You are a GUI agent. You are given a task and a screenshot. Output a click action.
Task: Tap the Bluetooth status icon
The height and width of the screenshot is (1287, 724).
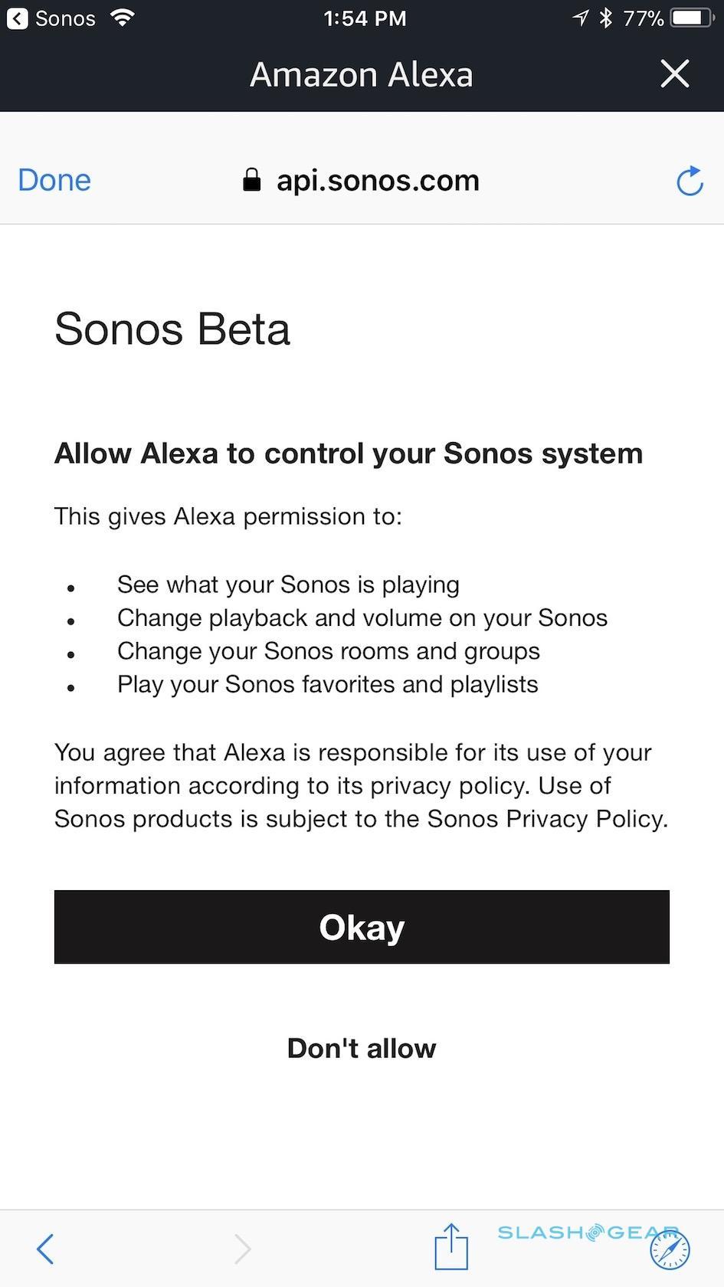pyautogui.click(x=605, y=18)
